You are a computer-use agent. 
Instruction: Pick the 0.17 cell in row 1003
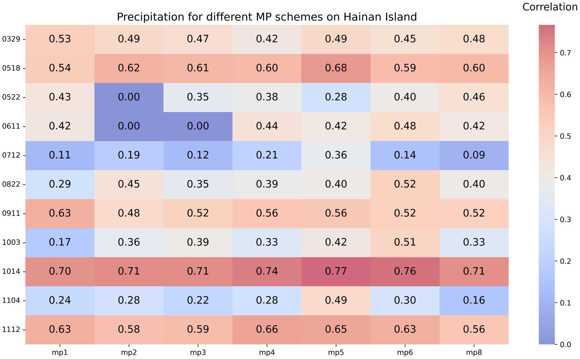coord(60,242)
